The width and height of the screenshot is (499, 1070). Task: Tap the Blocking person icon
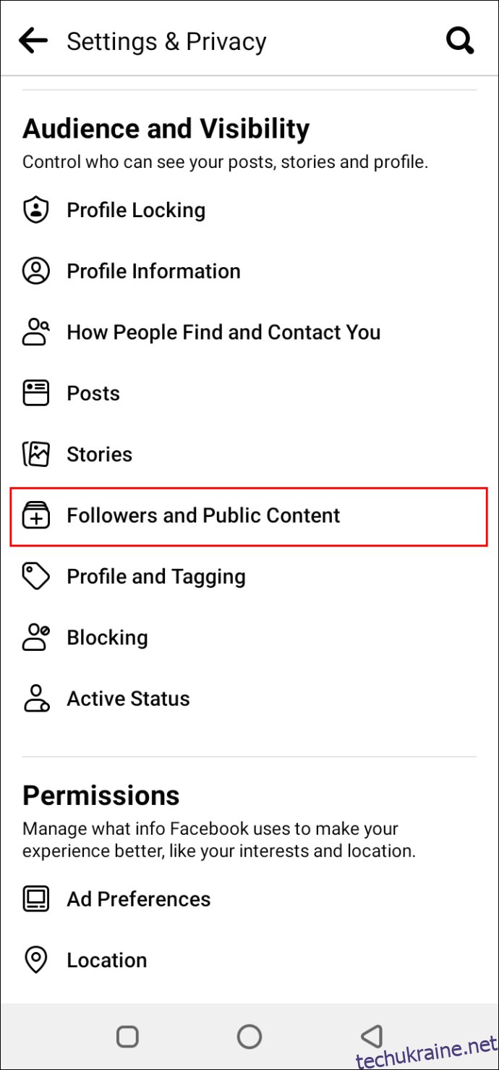pyautogui.click(x=35, y=638)
